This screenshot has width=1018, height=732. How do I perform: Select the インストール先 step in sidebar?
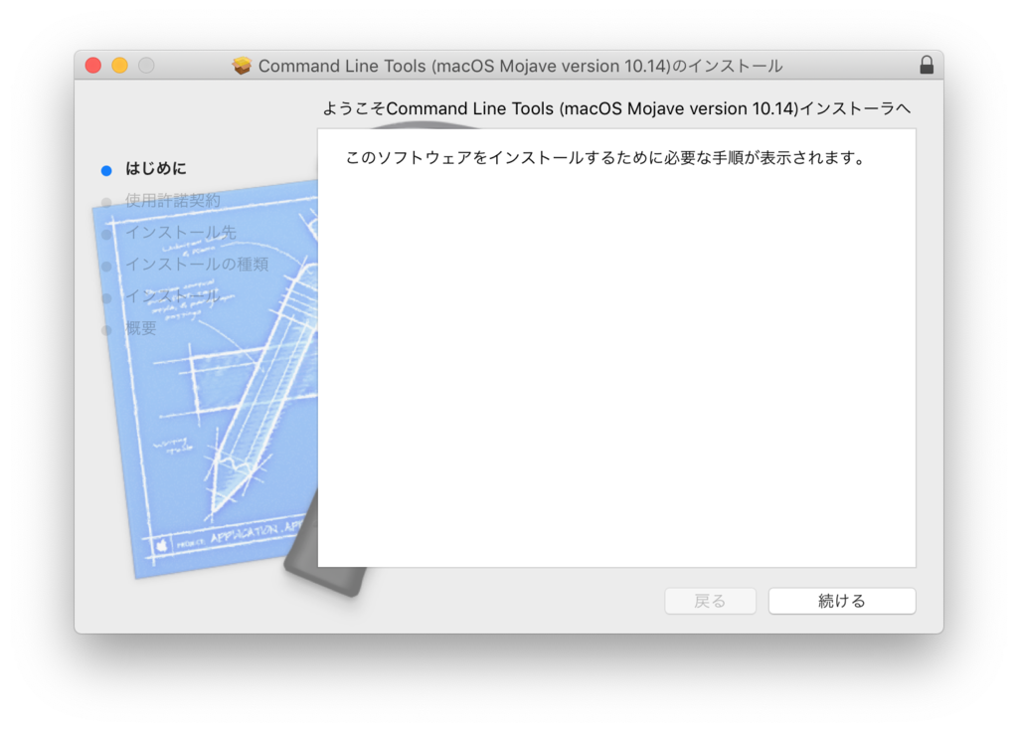point(181,232)
